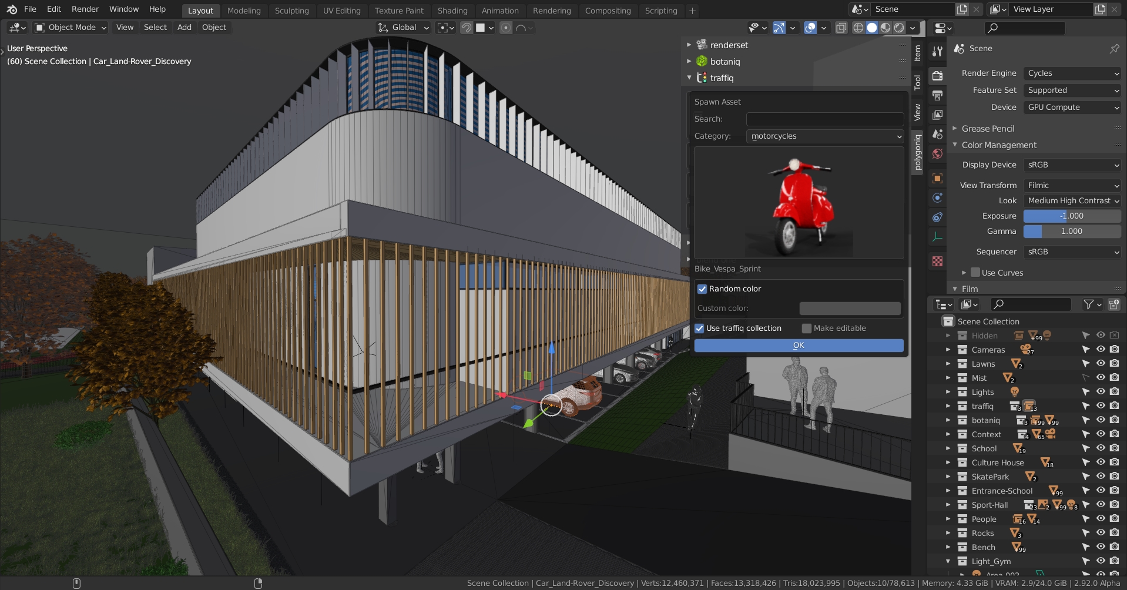
Task: Open the Render menu
Action: point(85,9)
